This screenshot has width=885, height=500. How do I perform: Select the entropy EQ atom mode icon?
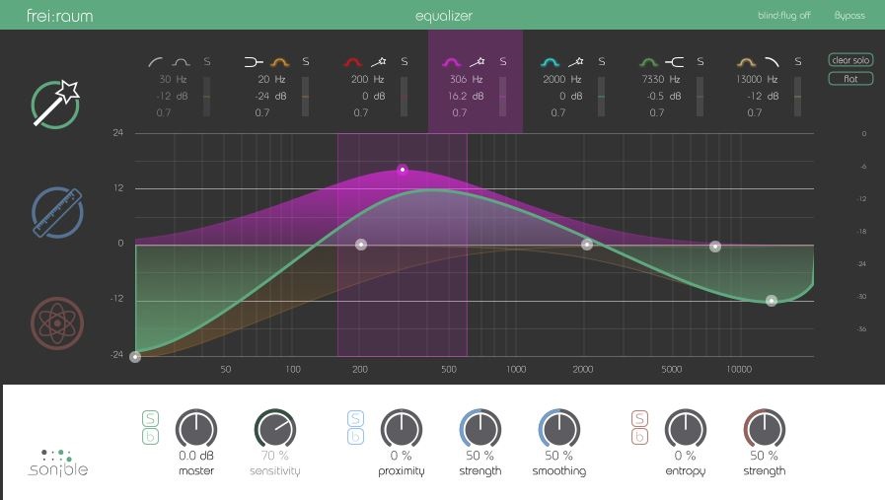57,323
